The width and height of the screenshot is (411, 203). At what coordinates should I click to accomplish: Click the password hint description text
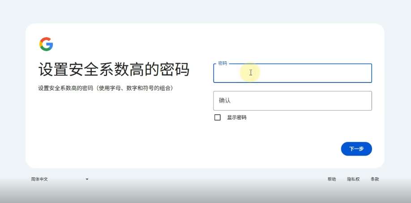[x=106, y=88]
